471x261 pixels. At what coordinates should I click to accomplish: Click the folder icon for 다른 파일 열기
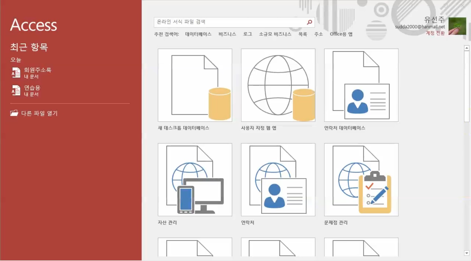(14, 113)
